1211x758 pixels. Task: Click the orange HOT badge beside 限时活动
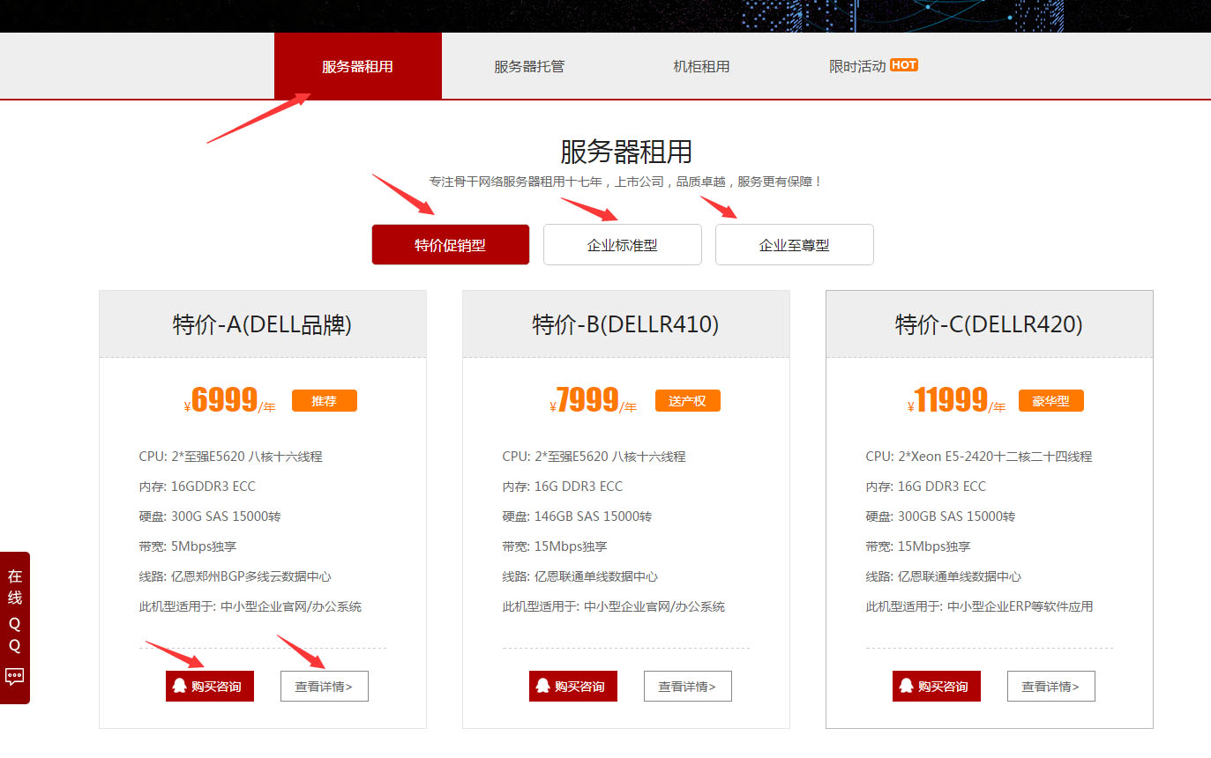904,64
